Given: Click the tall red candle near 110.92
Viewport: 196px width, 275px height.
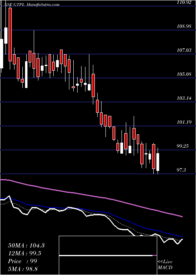Looking at the screenshot, I should pyautogui.click(x=10, y=35).
